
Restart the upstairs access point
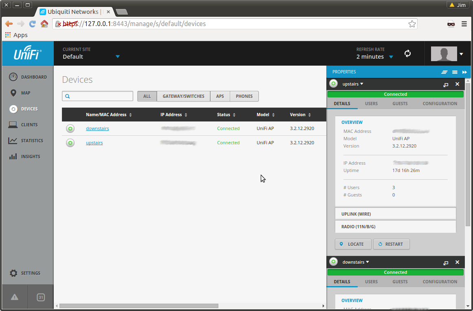(392, 244)
